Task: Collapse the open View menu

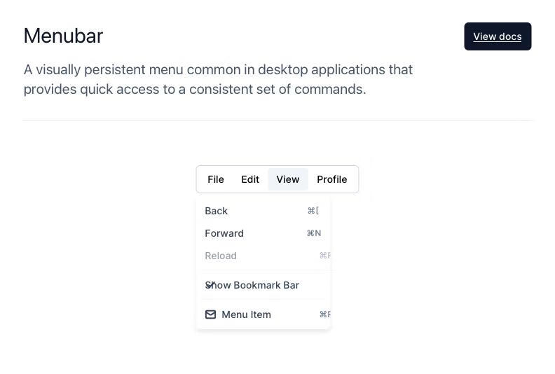Action: (288, 179)
